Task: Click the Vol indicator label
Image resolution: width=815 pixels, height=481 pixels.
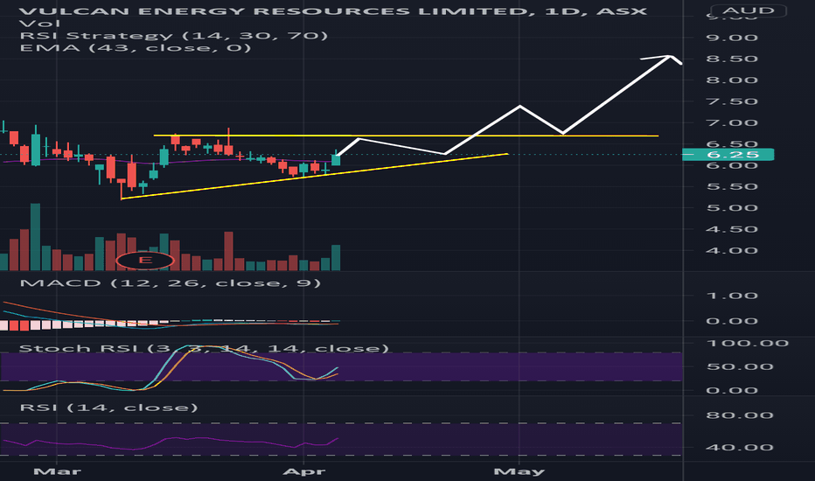Action: click(39, 24)
